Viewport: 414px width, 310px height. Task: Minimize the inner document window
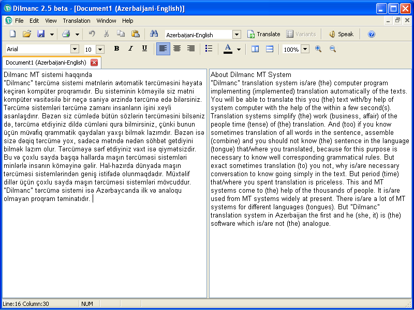coord(388,20)
